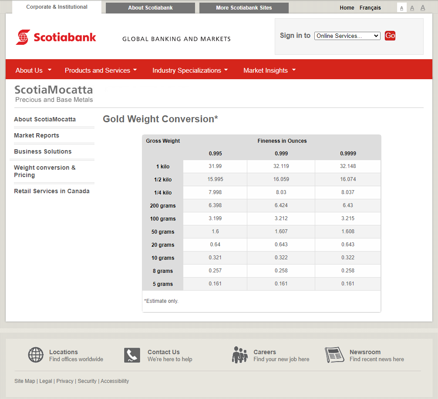Open the Legal footer link
This screenshot has height=399, width=438.
point(46,381)
